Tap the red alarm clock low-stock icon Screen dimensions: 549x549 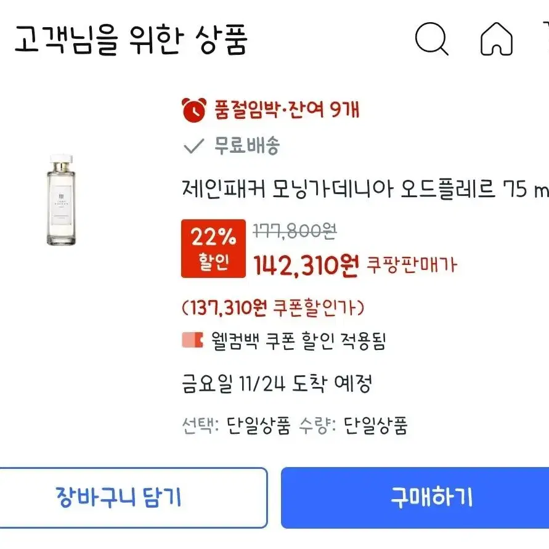click(x=194, y=110)
